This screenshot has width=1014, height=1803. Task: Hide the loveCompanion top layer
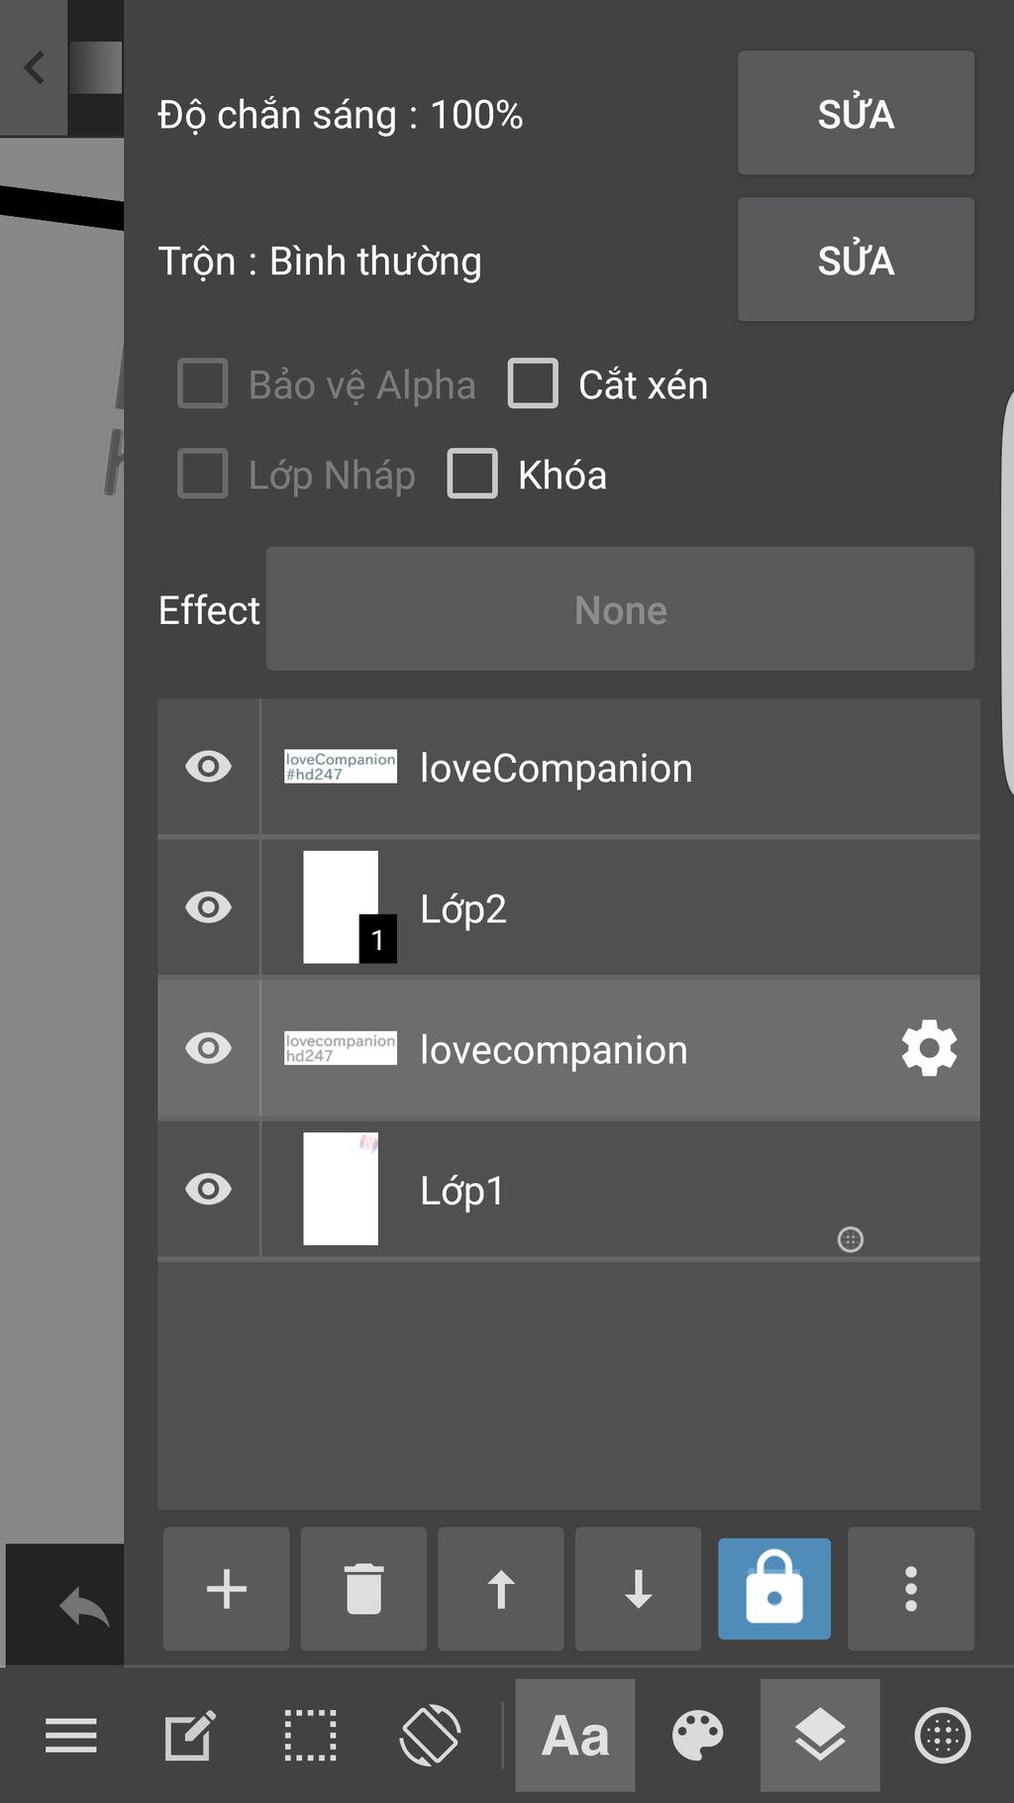click(208, 767)
